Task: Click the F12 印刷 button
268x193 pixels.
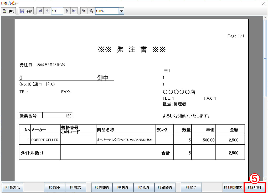Action: (254, 188)
